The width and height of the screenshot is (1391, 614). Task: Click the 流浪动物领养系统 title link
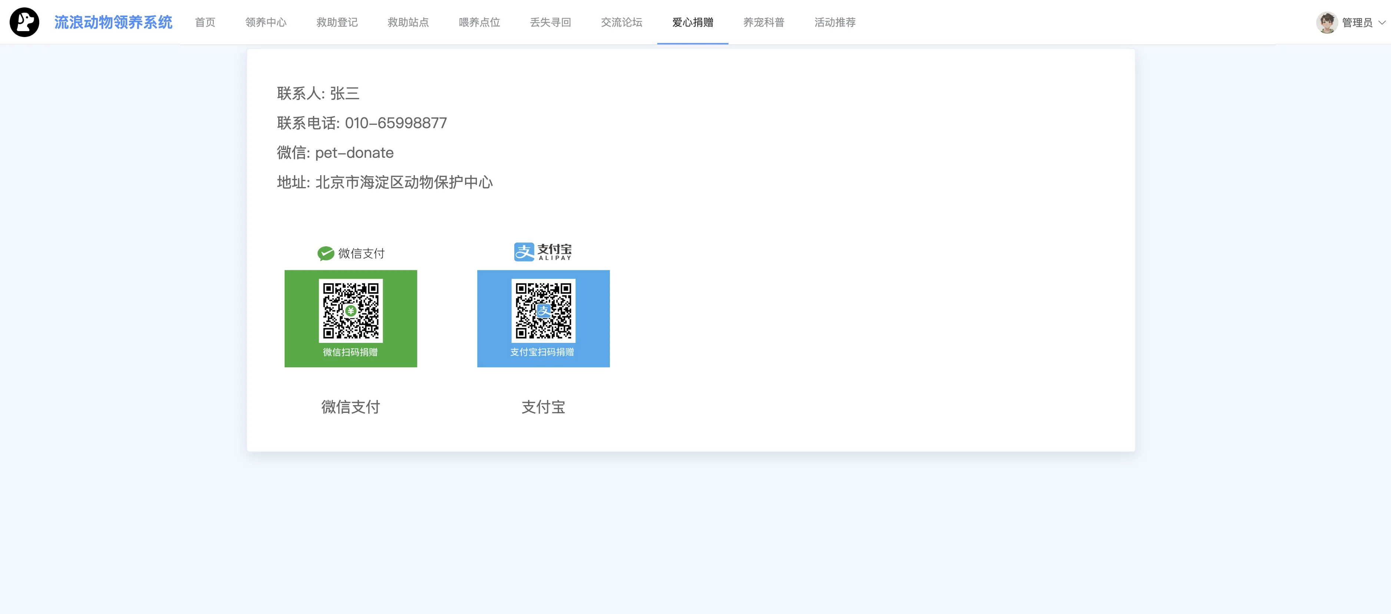(x=113, y=22)
